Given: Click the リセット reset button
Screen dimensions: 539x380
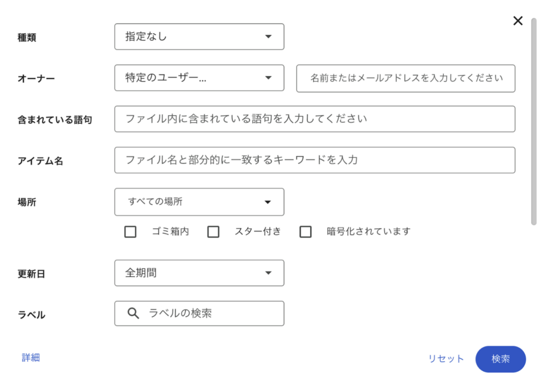Looking at the screenshot, I should tap(446, 359).
